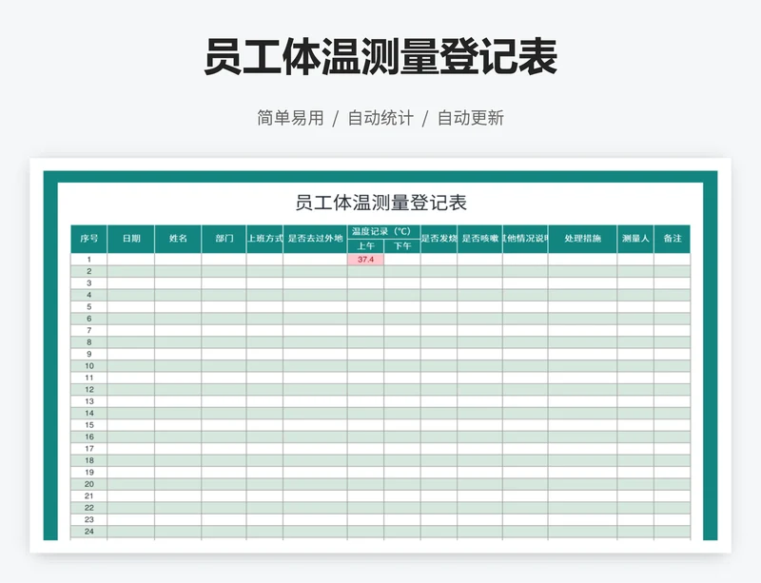The height and width of the screenshot is (583, 761).
Task: Select row number 14 cell
Action: 88,414
